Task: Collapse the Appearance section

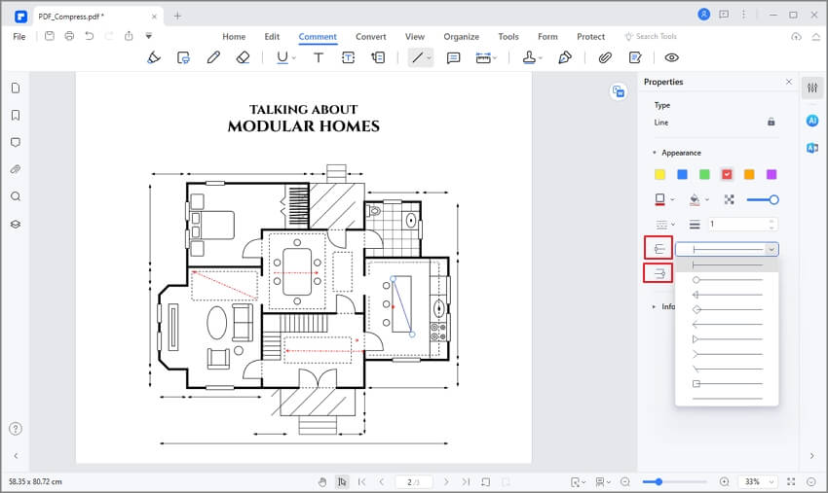Action: [655, 153]
